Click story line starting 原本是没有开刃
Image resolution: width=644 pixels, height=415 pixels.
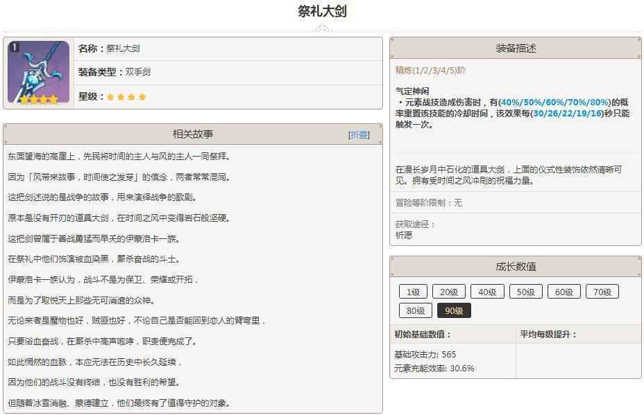[119, 218]
